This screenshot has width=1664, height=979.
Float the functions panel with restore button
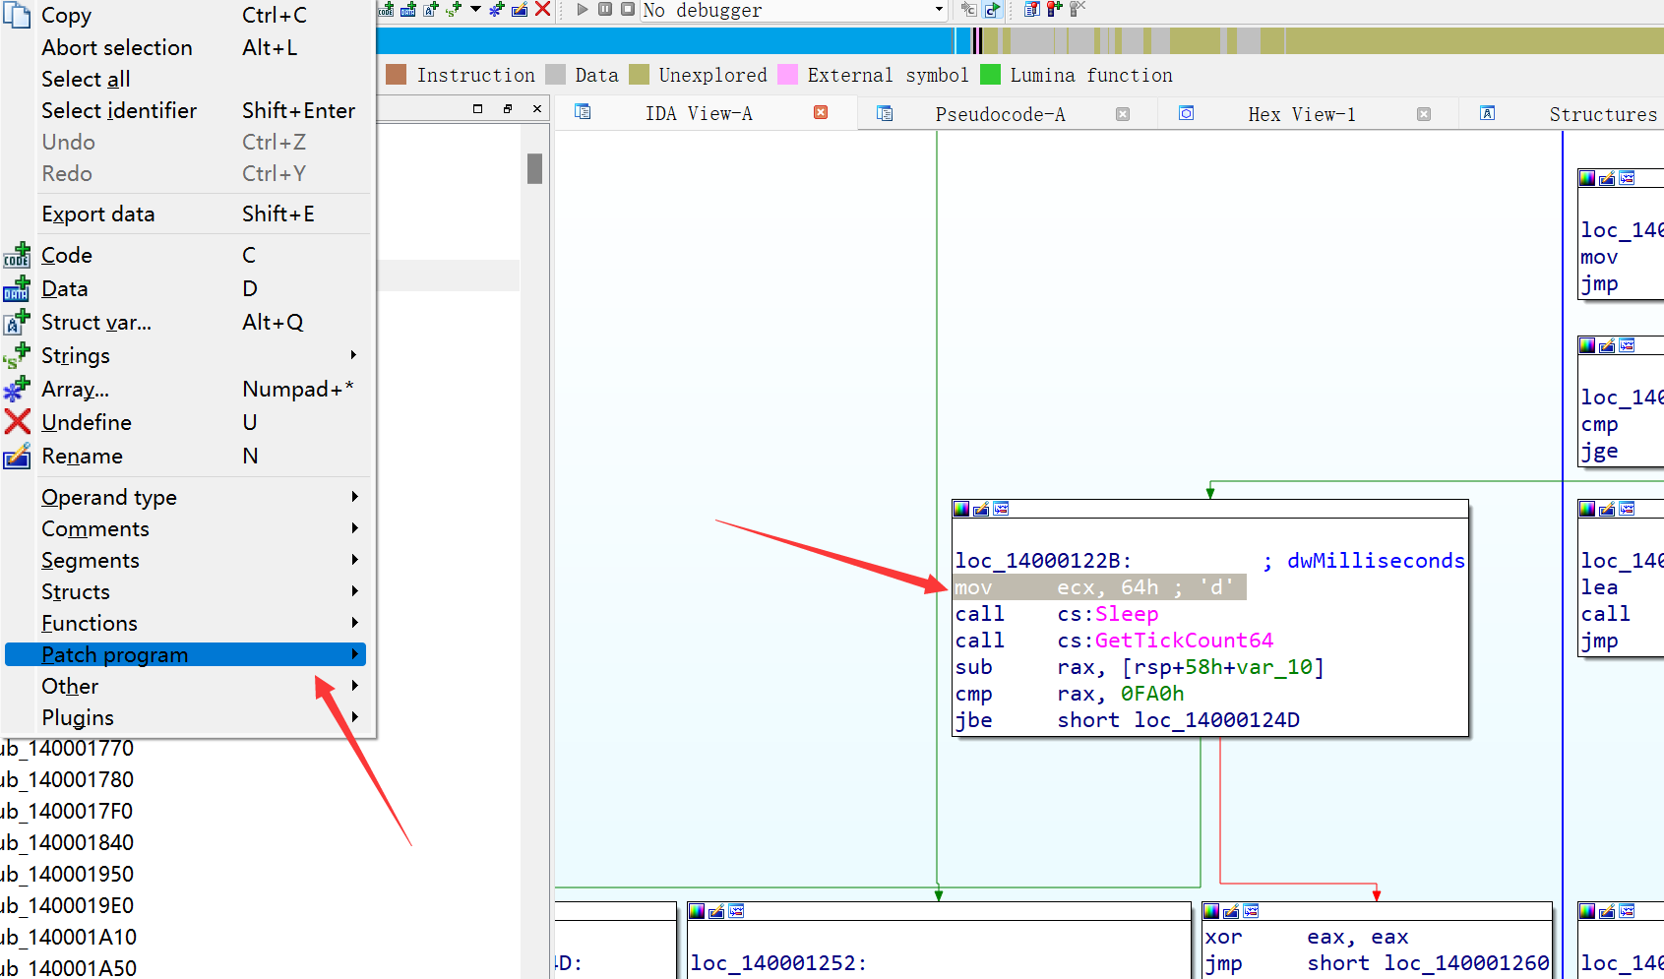(508, 109)
